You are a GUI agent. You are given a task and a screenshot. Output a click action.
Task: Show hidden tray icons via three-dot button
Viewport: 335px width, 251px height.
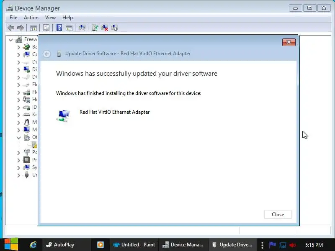262,245
